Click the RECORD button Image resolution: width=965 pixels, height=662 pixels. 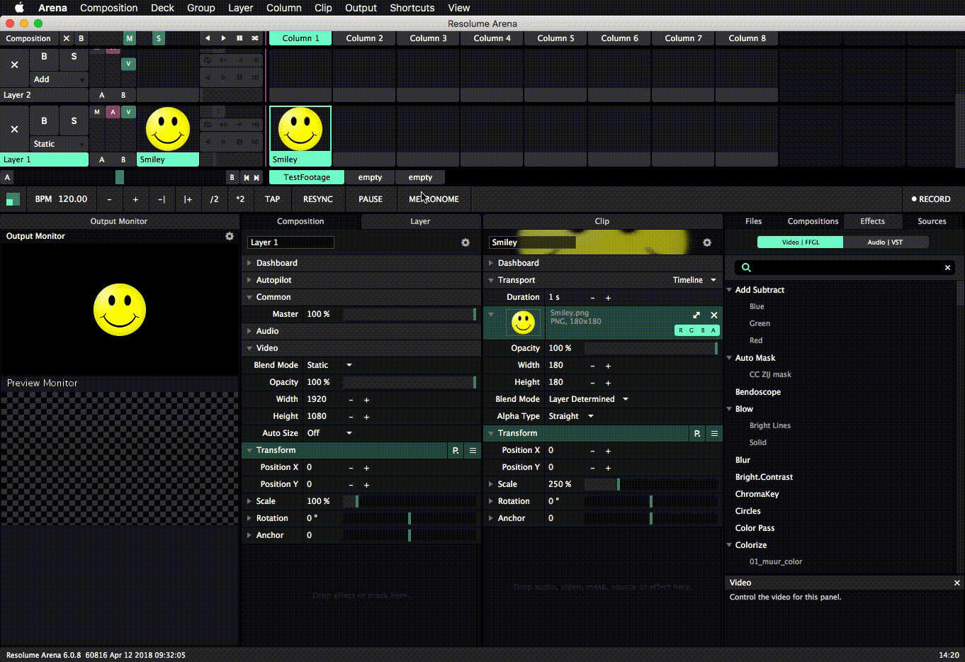coord(931,199)
